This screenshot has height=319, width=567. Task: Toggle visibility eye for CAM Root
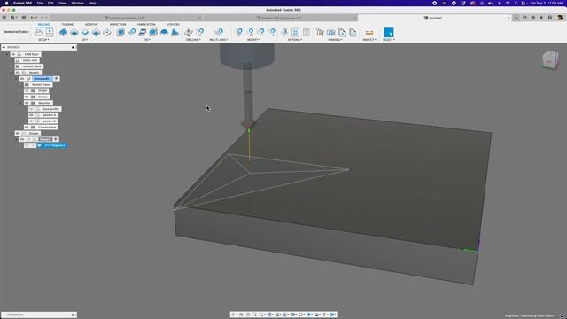[13, 54]
